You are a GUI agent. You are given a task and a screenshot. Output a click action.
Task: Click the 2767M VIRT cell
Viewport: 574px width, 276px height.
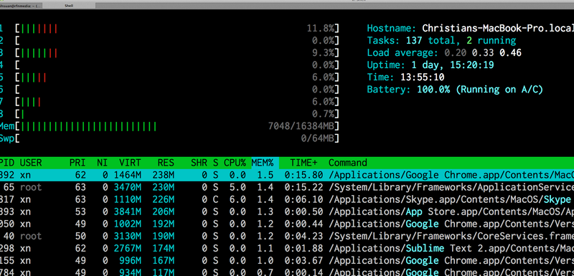tap(128, 249)
